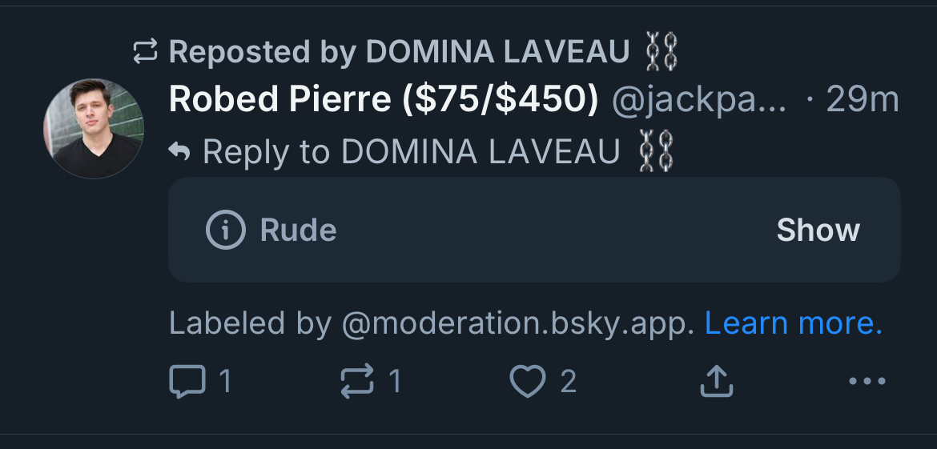Click the repost arrows icon above the post

point(146,53)
